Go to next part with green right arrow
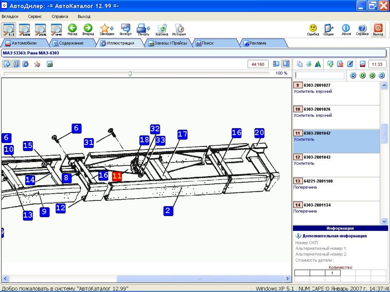Viewport: 390px width, 292px height. (372, 75)
